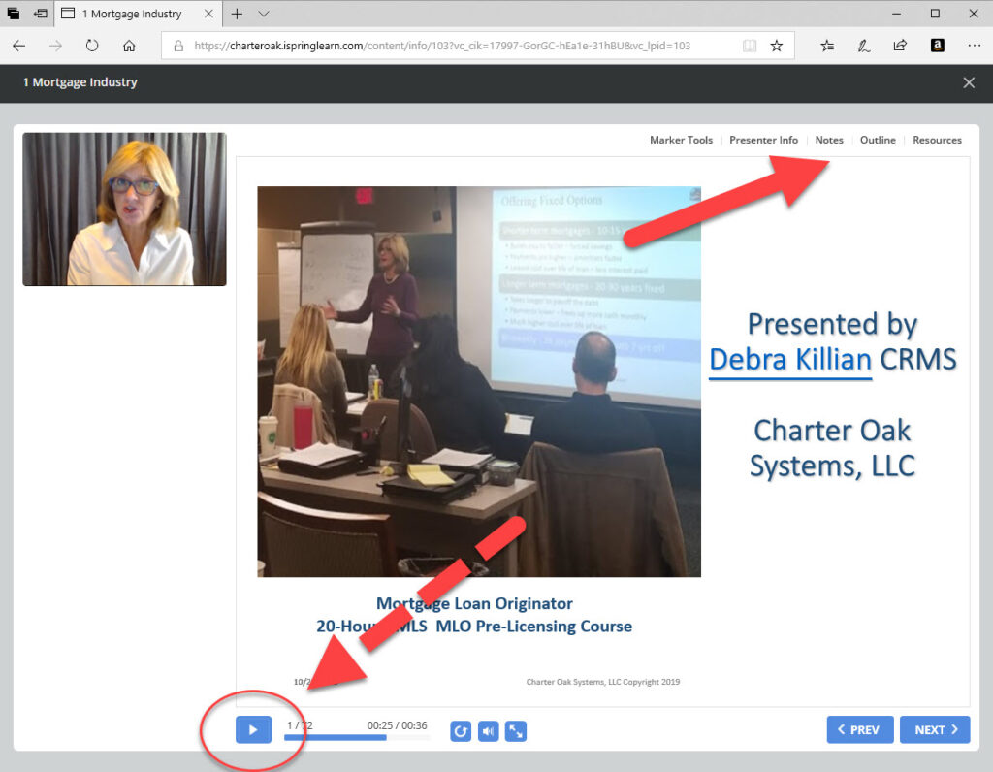993x772 pixels.
Task: Close the 1 Mortgage Industry course viewer
Action: coord(969,83)
